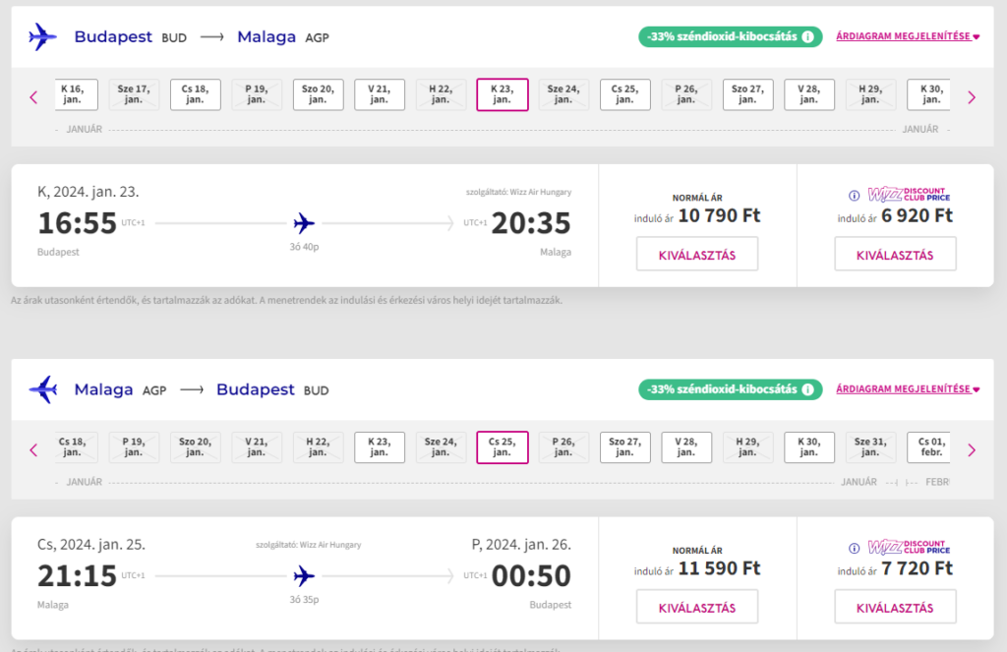Show earlier return dates with left arrow
The height and width of the screenshot is (652, 1007).
tap(34, 450)
